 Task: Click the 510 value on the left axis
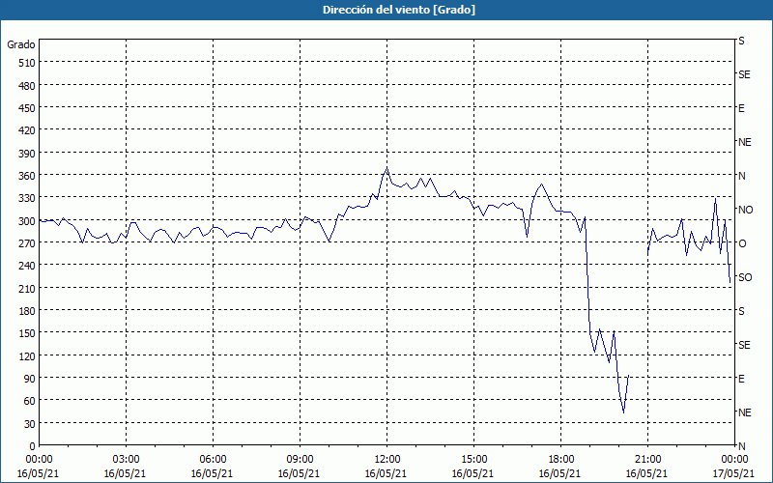26,63
